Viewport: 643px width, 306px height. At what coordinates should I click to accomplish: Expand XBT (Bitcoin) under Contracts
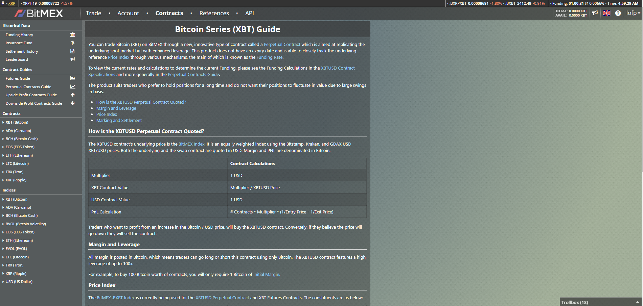17,122
